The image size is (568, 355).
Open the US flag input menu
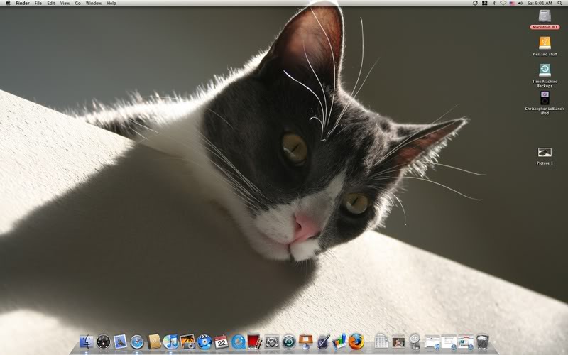point(512,3)
